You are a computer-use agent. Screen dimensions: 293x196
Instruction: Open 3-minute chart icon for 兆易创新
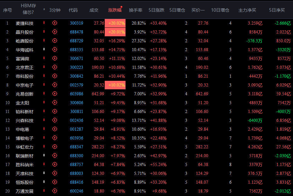click(55, 94)
